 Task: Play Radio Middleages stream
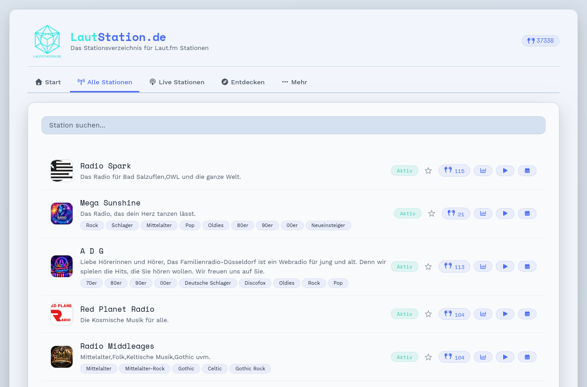[x=505, y=357]
